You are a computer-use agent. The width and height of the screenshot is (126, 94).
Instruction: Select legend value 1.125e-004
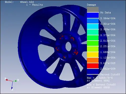108,58
